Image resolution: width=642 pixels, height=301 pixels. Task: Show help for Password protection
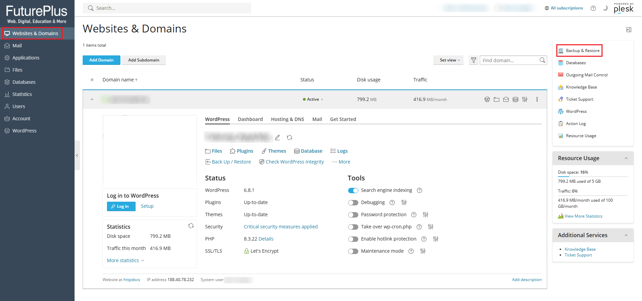pyautogui.click(x=414, y=215)
